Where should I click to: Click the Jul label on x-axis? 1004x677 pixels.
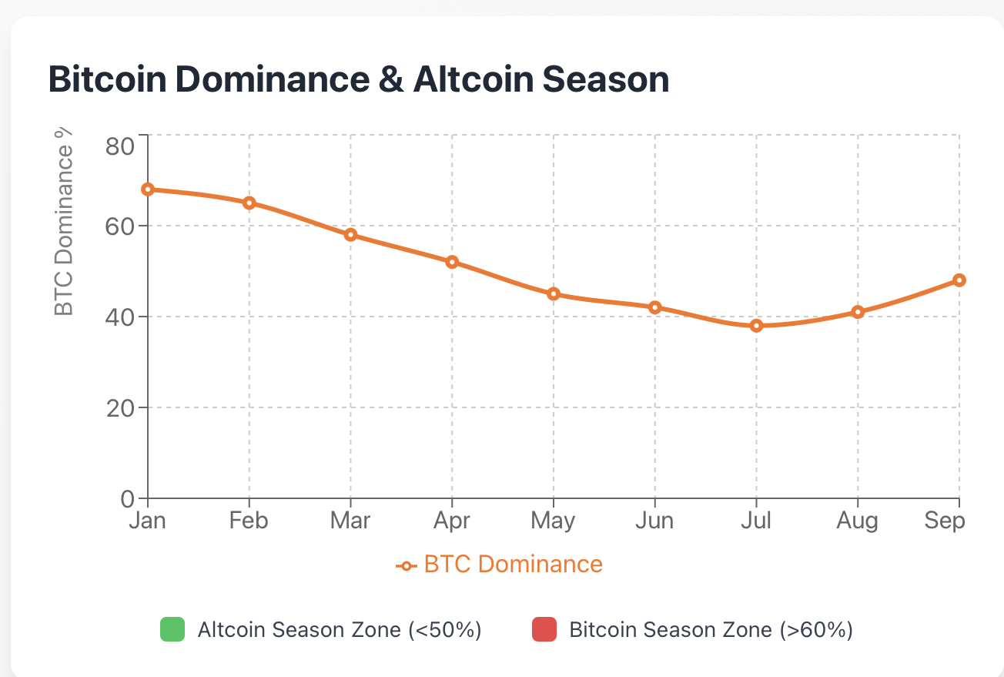[756, 521]
